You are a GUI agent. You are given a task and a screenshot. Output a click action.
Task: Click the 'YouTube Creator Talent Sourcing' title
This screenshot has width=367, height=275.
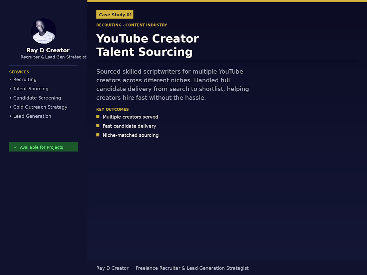tap(147, 45)
